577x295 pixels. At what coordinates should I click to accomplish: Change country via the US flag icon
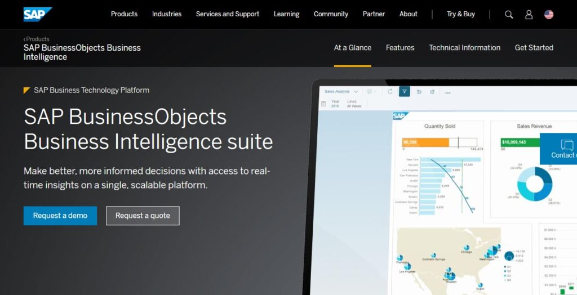tap(549, 14)
